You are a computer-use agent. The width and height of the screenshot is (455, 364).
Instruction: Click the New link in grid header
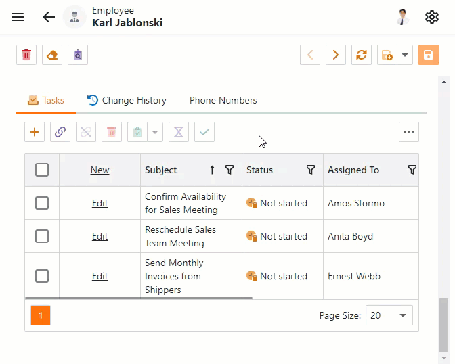[x=100, y=170]
